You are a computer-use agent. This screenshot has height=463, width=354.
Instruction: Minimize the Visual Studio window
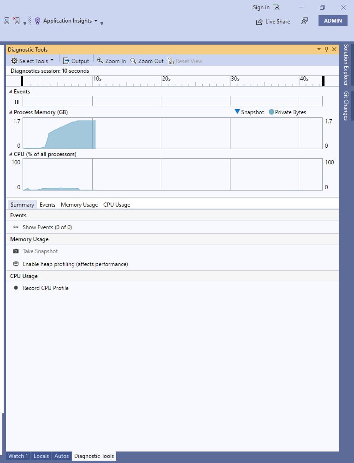pyautogui.click(x=301, y=7)
